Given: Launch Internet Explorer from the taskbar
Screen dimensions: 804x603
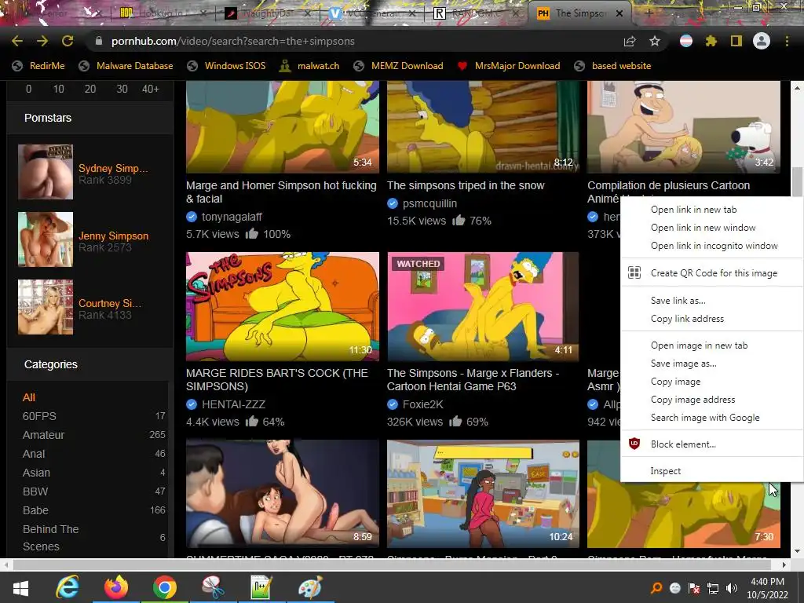Looking at the screenshot, I should point(68,587).
